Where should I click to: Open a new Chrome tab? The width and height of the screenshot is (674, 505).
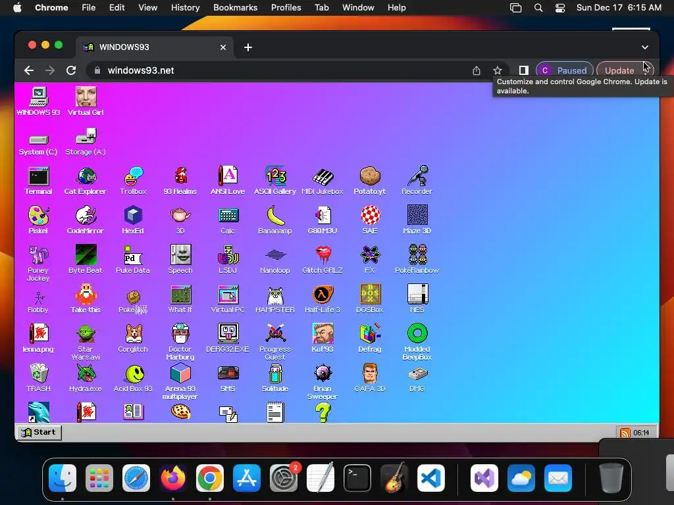point(248,47)
